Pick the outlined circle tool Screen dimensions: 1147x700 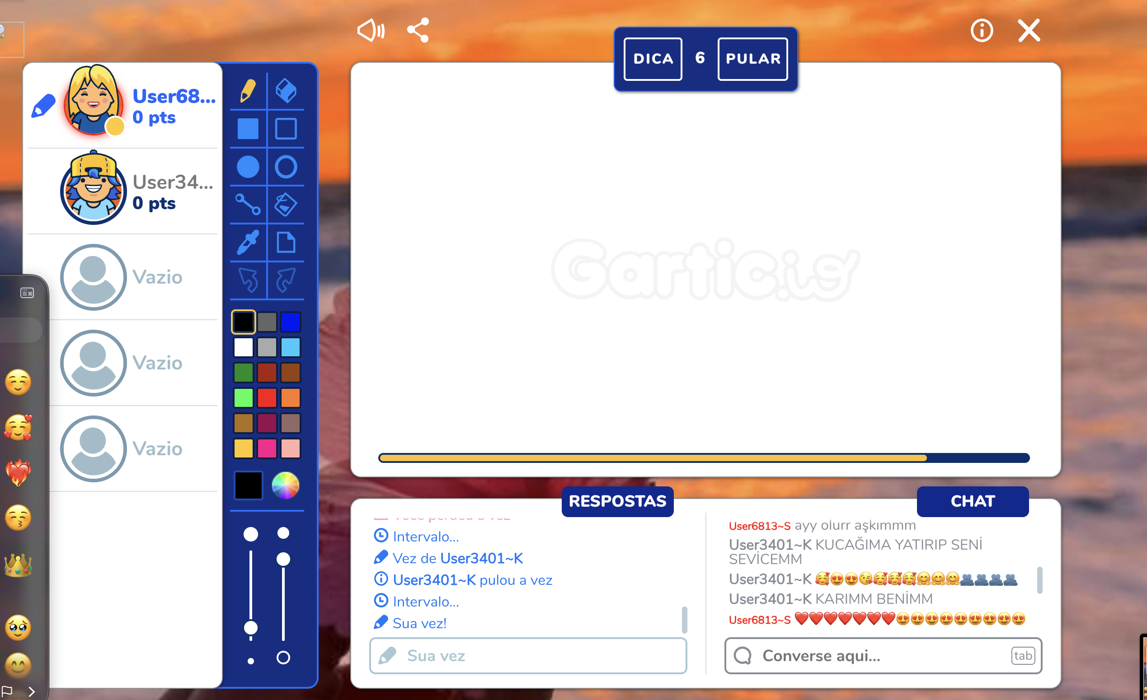point(286,167)
